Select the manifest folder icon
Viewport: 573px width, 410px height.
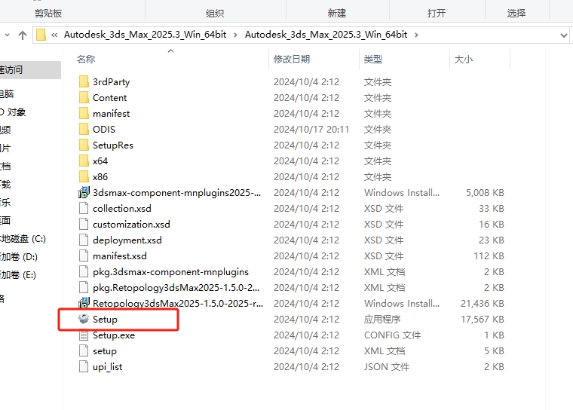point(84,113)
